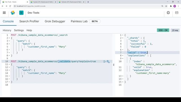Click "customer_first_name": "Mary" on editor line 5
Image resolution: width=181 pixels, height=102 pixels.
click(x=47, y=47)
